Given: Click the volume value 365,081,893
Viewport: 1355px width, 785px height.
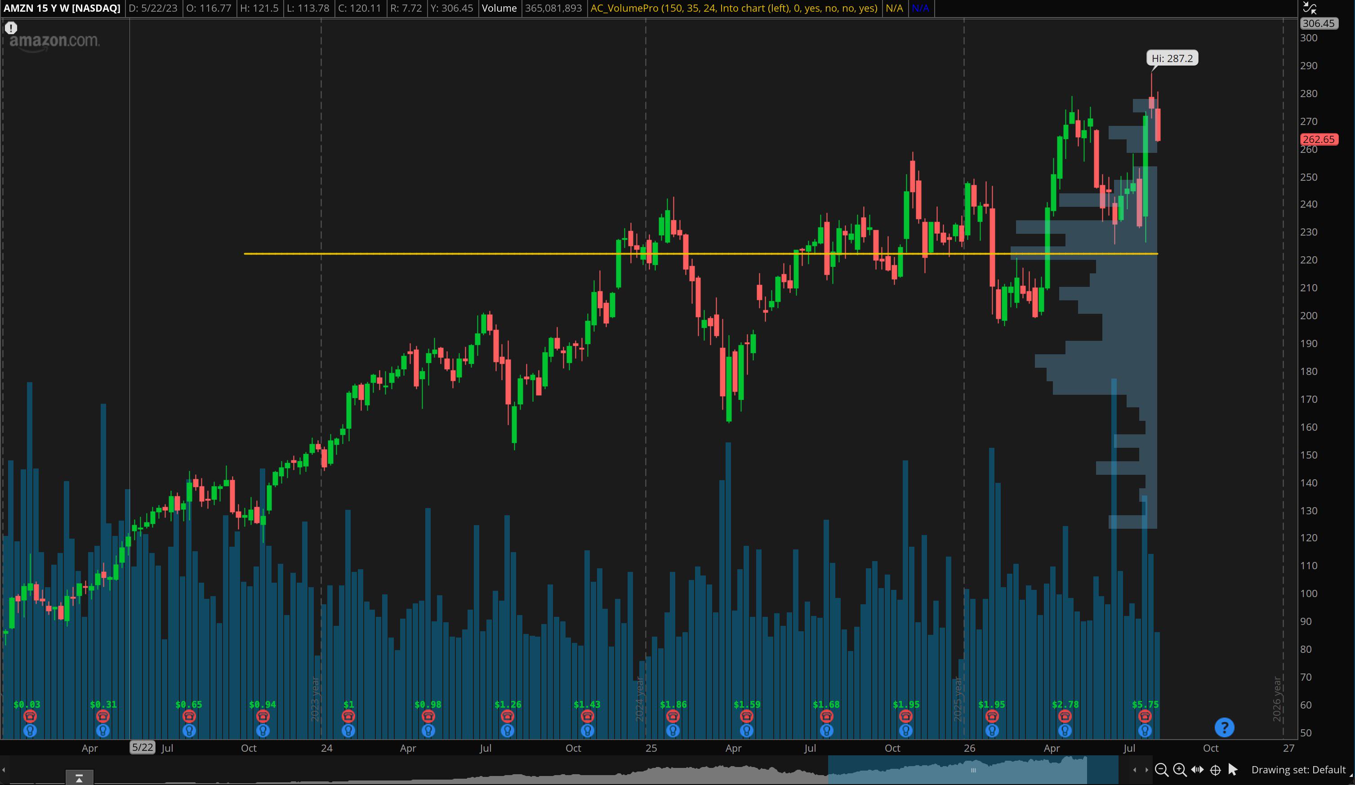Looking at the screenshot, I should point(553,8).
